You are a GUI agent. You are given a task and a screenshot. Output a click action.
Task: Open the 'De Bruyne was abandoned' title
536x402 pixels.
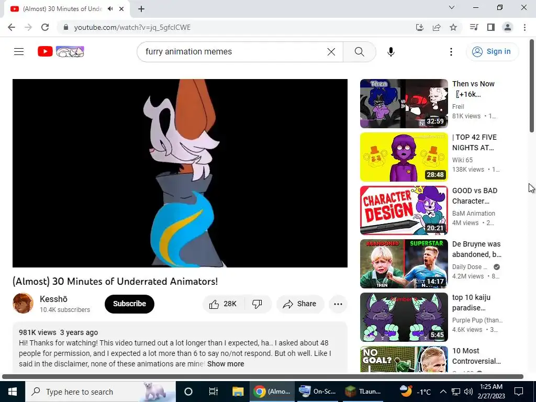point(476,249)
